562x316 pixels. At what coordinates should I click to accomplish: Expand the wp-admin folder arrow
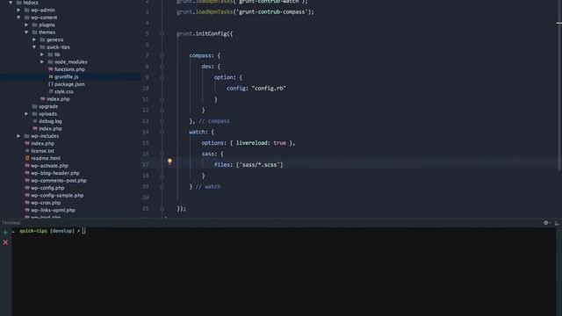[18, 10]
